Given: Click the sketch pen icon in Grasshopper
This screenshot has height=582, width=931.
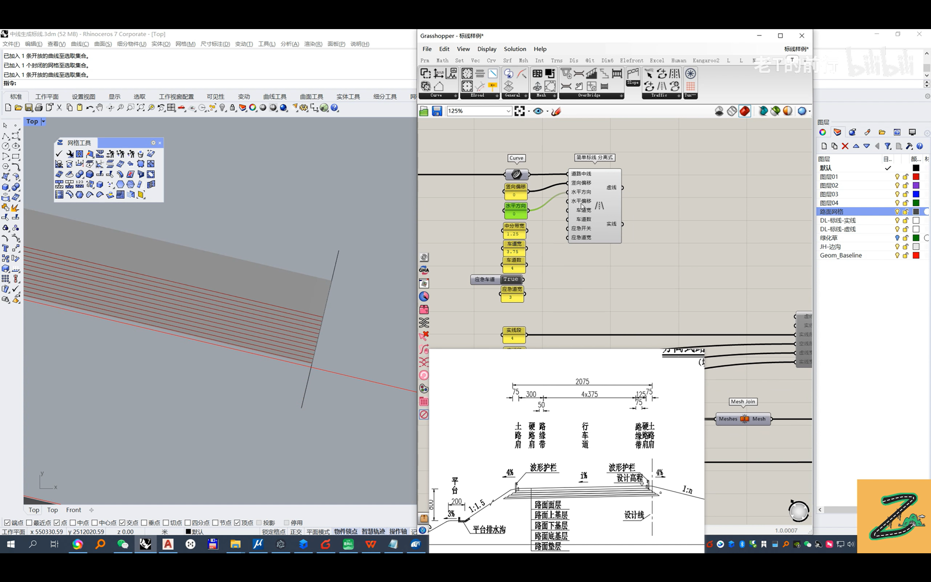Looking at the screenshot, I should point(556,111).
